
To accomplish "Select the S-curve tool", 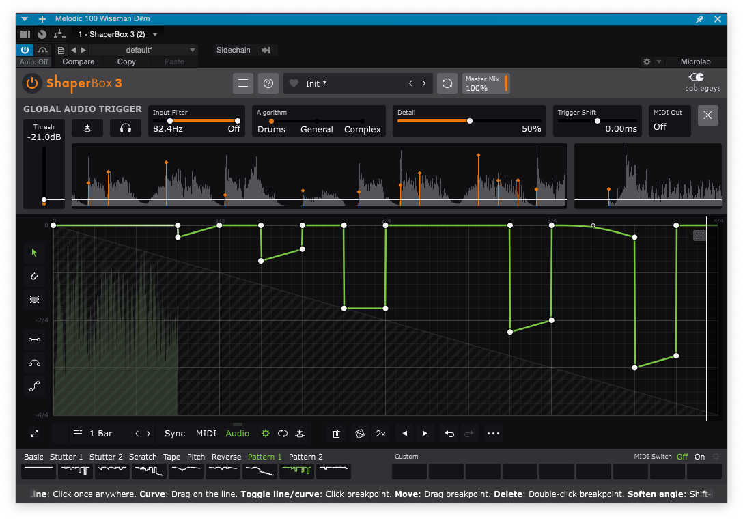I will pos(34,386).
